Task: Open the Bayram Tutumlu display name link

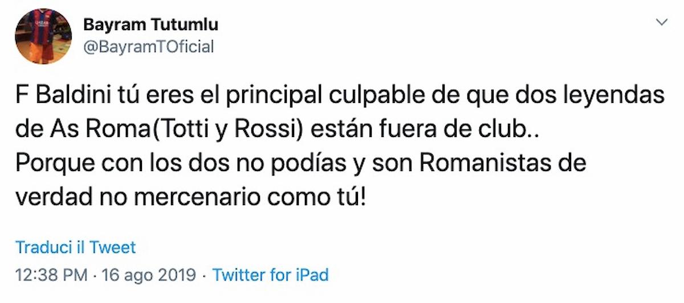Action: [150, 25]
